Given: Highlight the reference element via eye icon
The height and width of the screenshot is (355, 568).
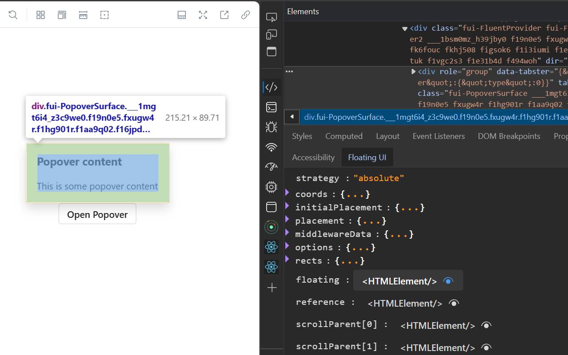Looking at the screenshot, I should point(454,303).
